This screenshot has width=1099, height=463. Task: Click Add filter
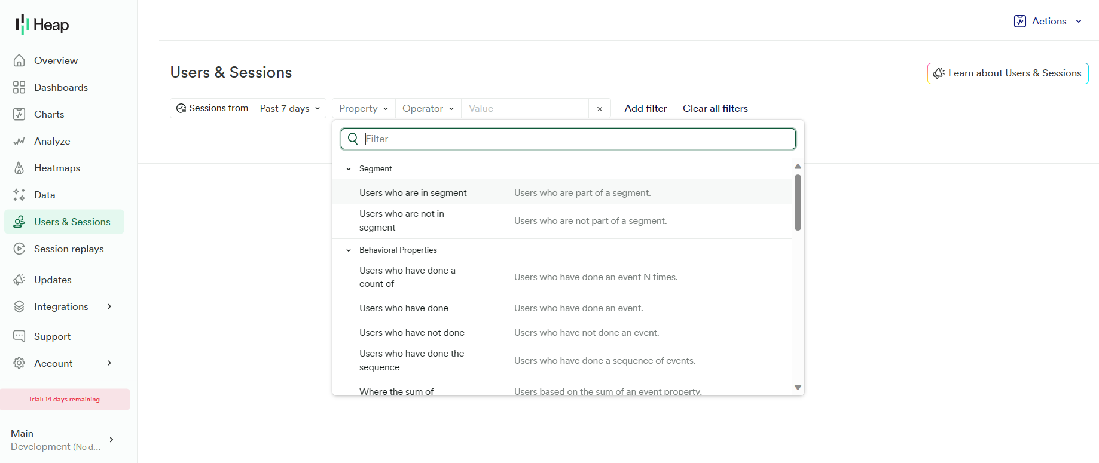click(645, 108)
